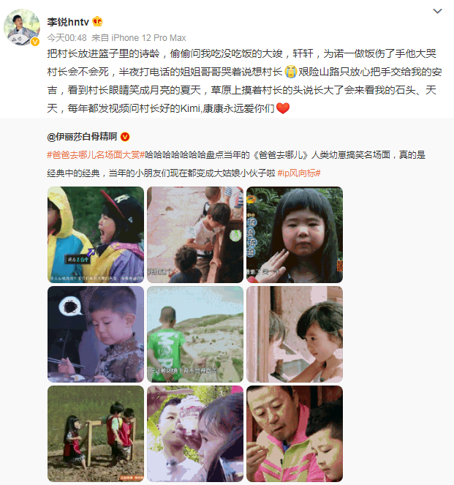This screenshot has height=485, width=454.
Task: Click the iPhone 12 Pro Max source
Action: point(148,38)
